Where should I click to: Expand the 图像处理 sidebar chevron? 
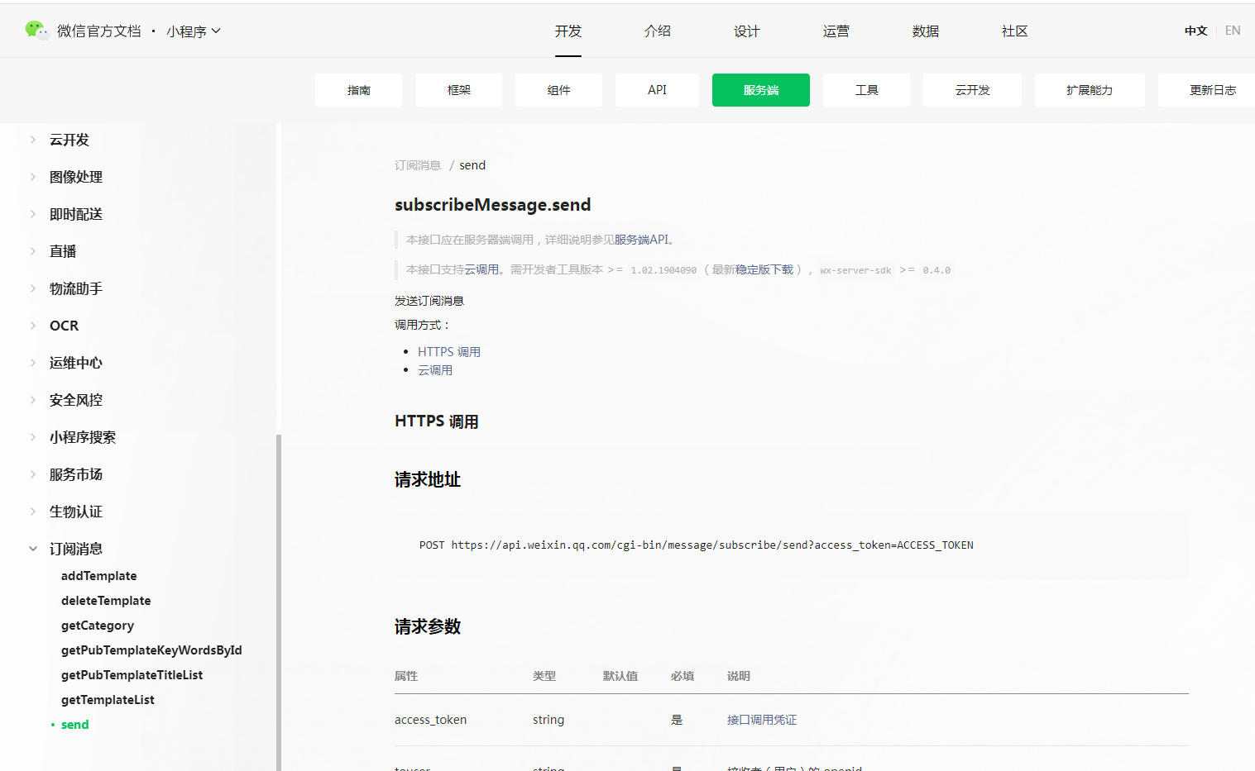point(33,177)
